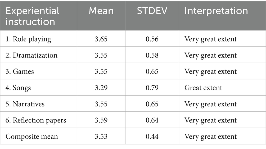This screenshot has height=149, width=266.
Task: Click the Mean column header
Action: click(x=101, y=11)
